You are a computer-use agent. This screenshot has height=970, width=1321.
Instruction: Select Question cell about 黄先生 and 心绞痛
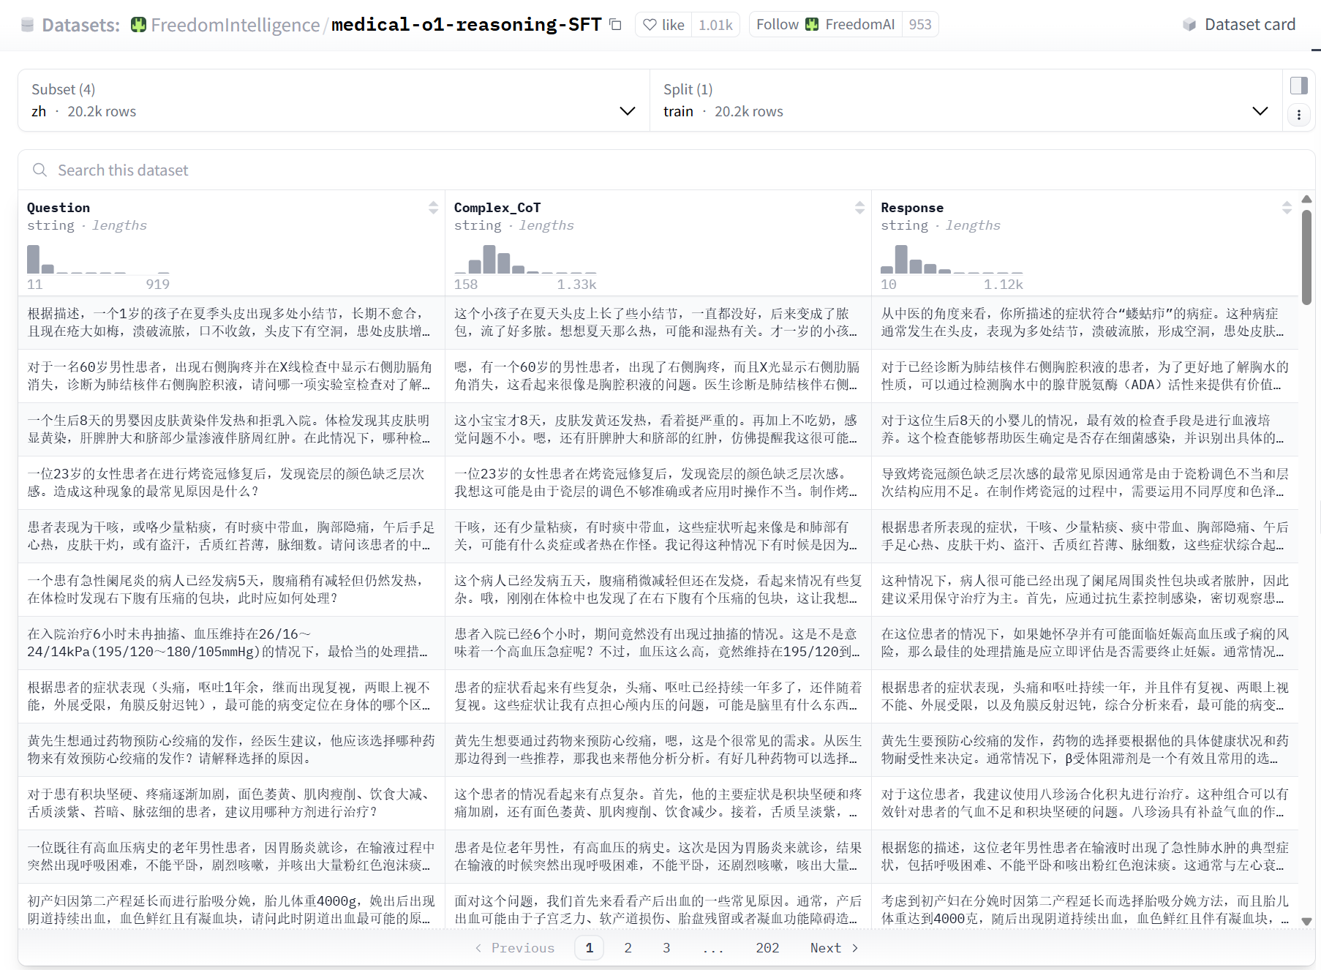[x=231, y=750]
